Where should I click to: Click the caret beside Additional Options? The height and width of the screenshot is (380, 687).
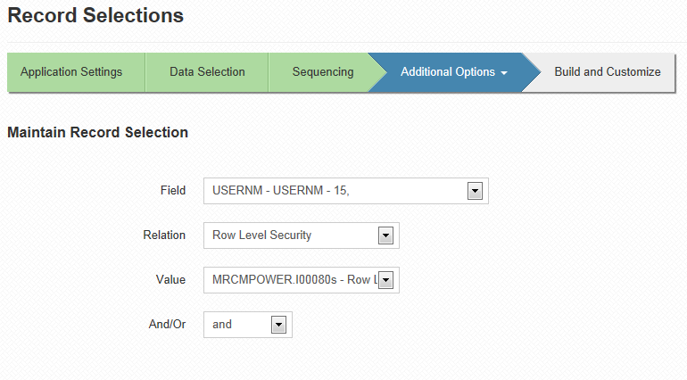click(x=504, y=73)
